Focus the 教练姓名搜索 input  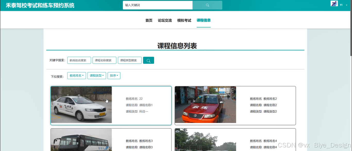pos(79,60)
